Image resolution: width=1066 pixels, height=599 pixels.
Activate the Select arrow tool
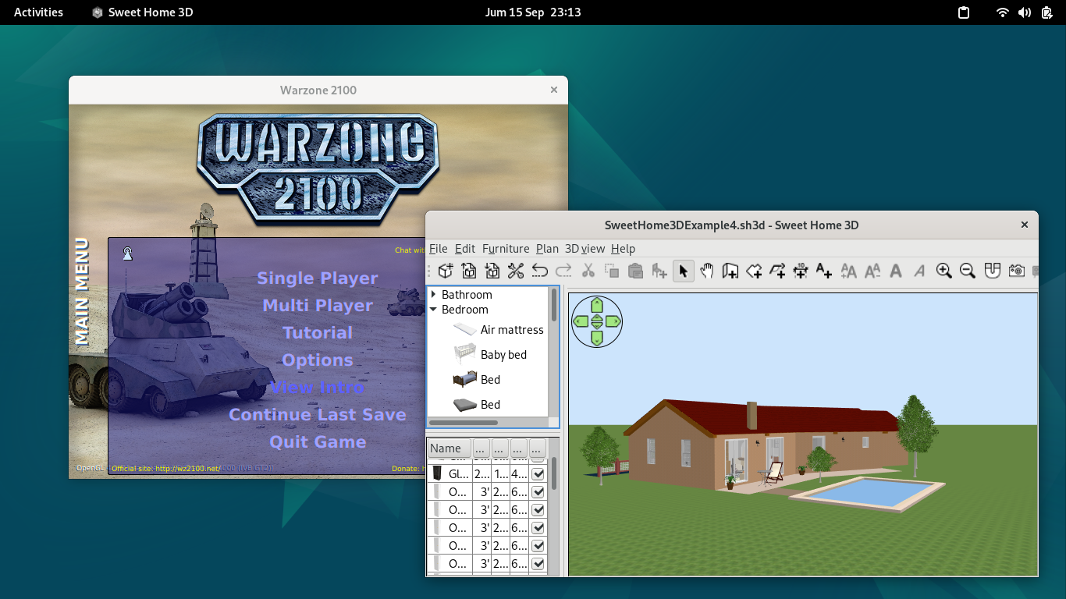pyautogui.click(x=684, y=271)
